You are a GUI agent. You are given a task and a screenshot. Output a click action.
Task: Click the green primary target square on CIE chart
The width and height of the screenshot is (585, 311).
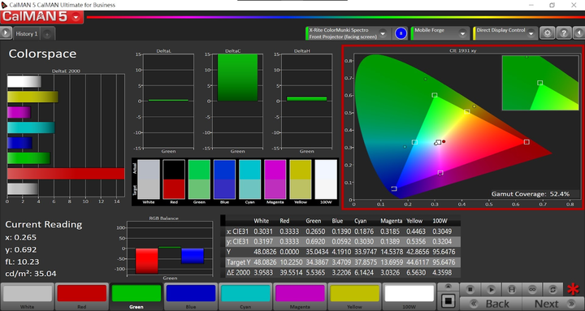435,95
